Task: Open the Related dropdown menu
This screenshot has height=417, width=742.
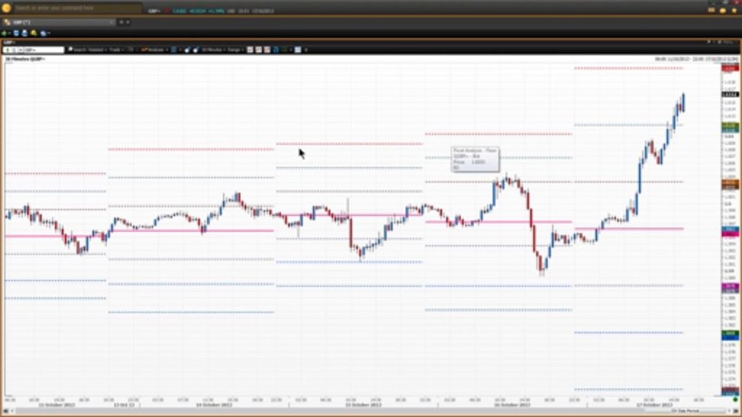Action: pos(97,50)
